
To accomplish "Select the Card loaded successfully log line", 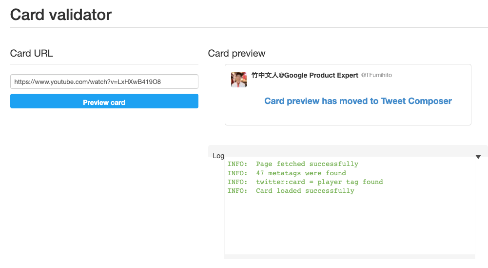I will coord(291,191).
